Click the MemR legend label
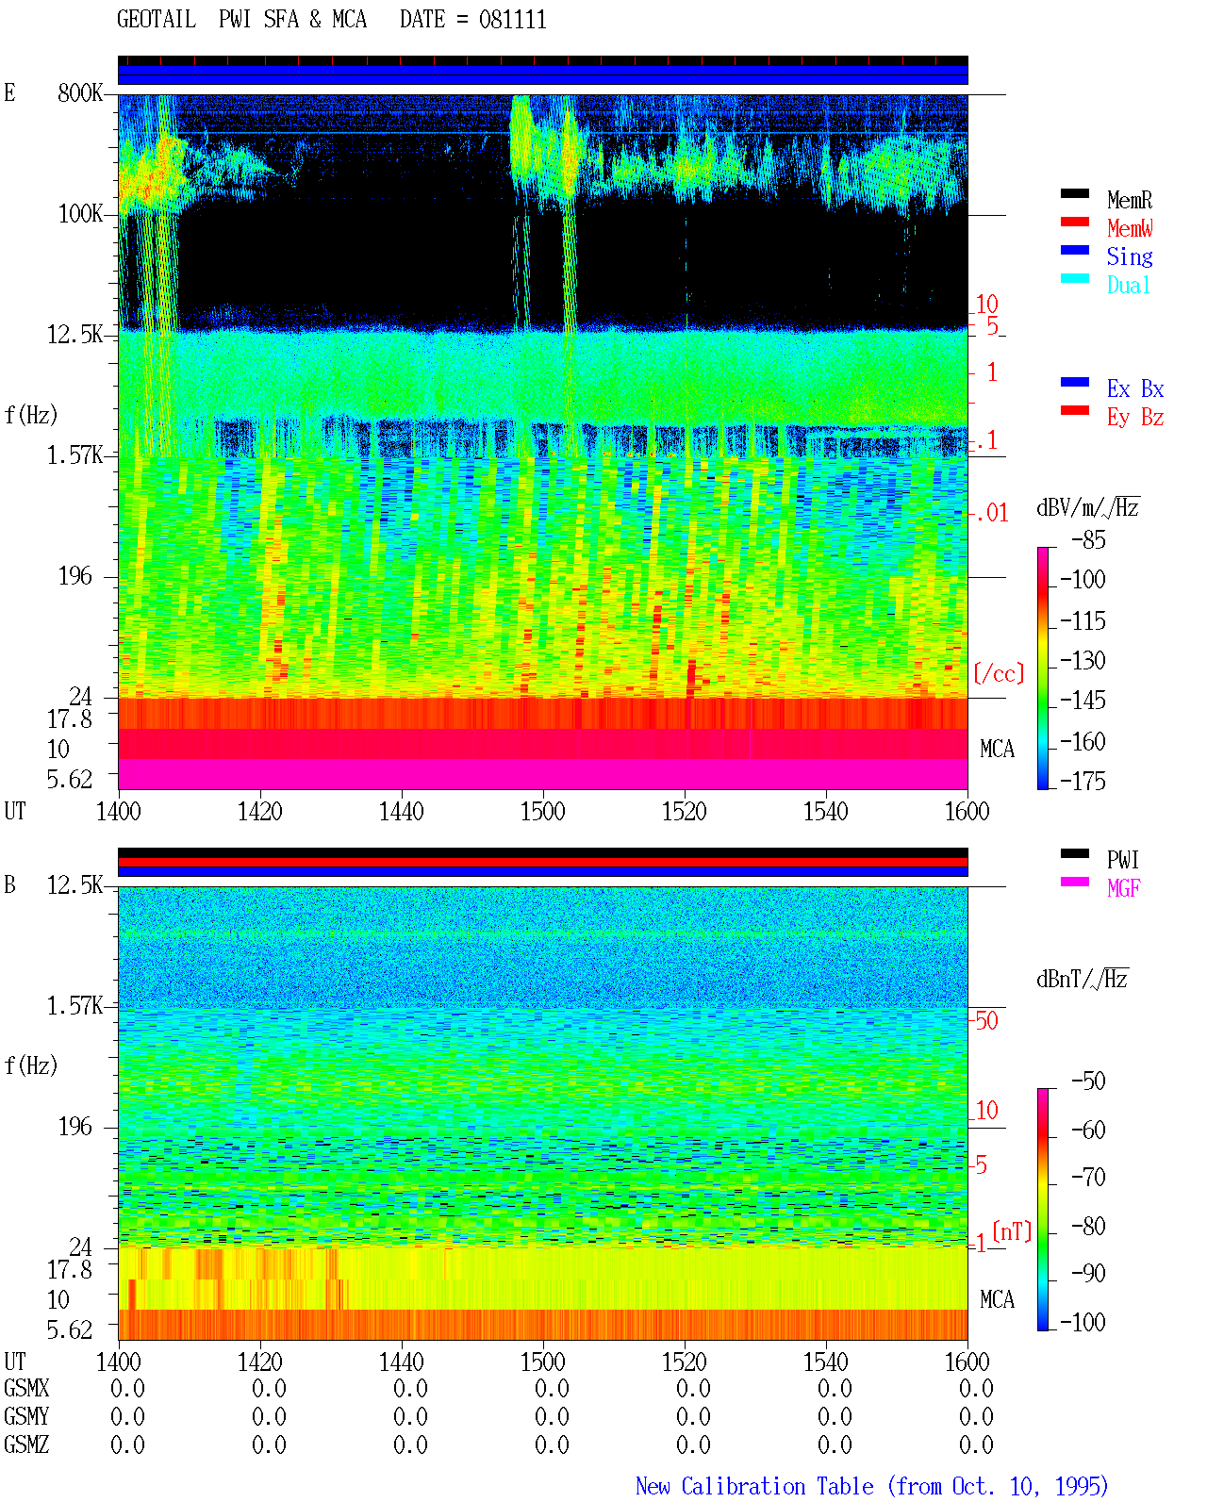Screen dimensions: 1207x1502 (x=1130, y=200)
